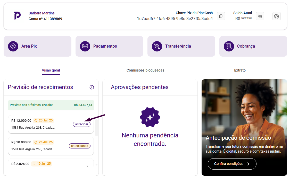
Task: Click the R$ 12.000,00 amount
Action: [x=21, y=121]
